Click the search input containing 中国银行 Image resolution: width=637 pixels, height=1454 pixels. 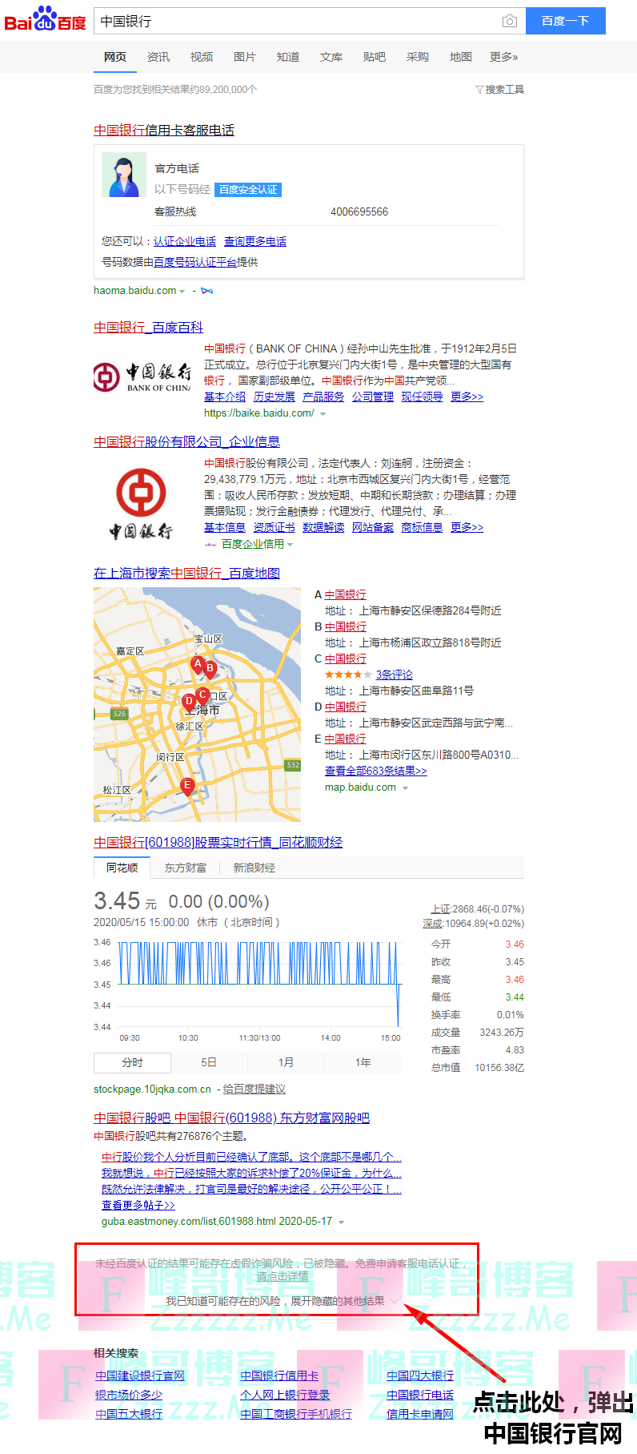click(296, 21)
